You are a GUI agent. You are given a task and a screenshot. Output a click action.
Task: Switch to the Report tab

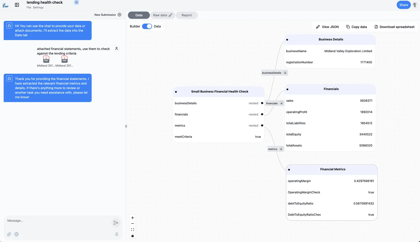(x=187, y=15)
